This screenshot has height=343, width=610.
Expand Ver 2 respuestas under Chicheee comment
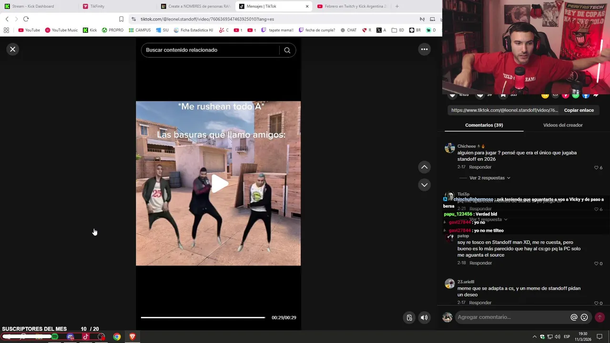[x=490, y=178]
